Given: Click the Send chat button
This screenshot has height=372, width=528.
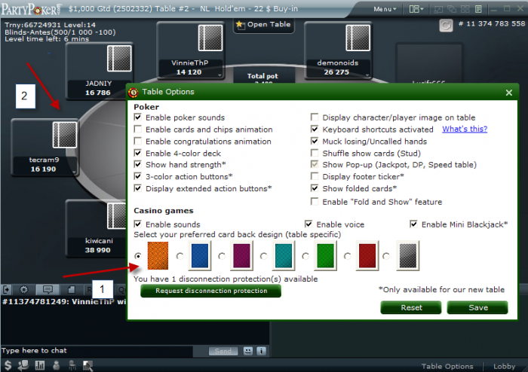Looking at the screenshot, I should [223, 351].
